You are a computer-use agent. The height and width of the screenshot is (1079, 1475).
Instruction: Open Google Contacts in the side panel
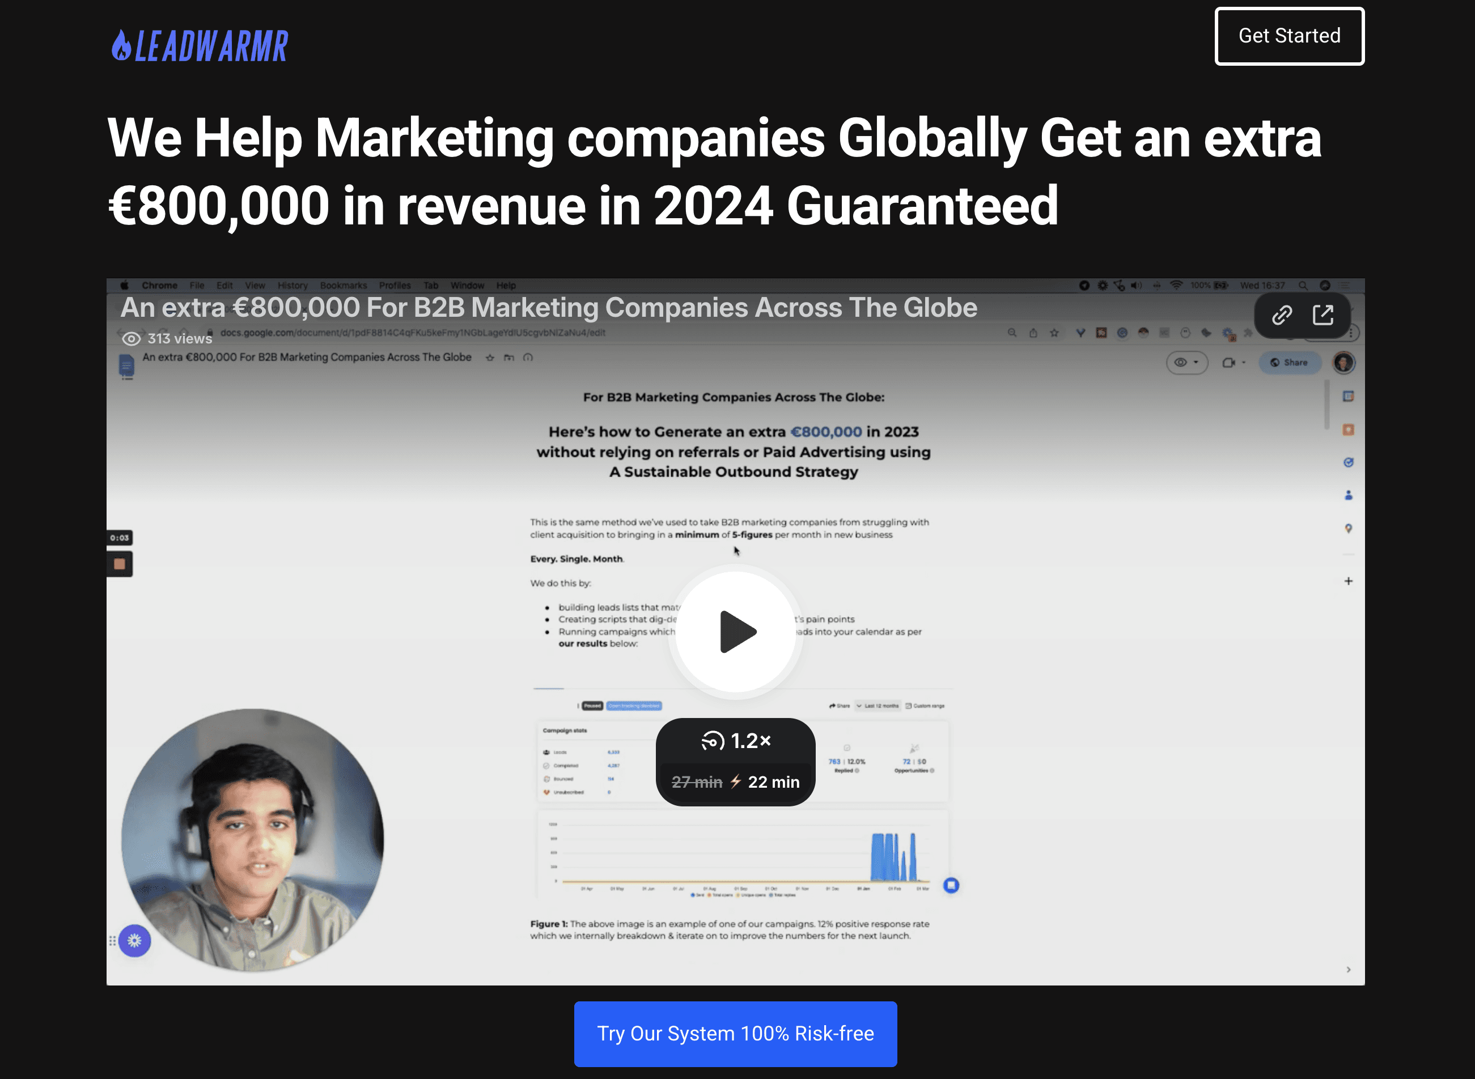click(x=1349, y=495)
